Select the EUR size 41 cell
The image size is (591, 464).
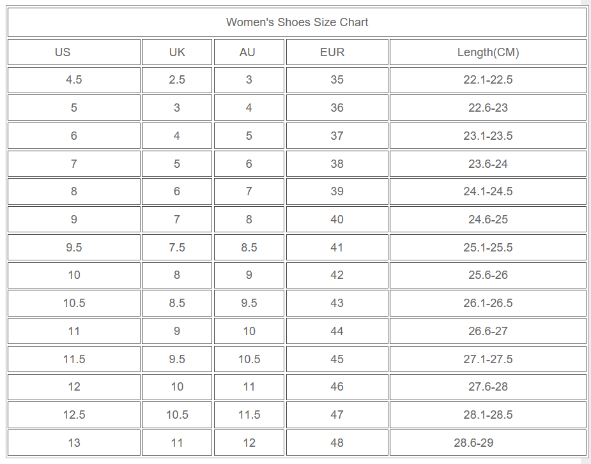pos(337,248)
